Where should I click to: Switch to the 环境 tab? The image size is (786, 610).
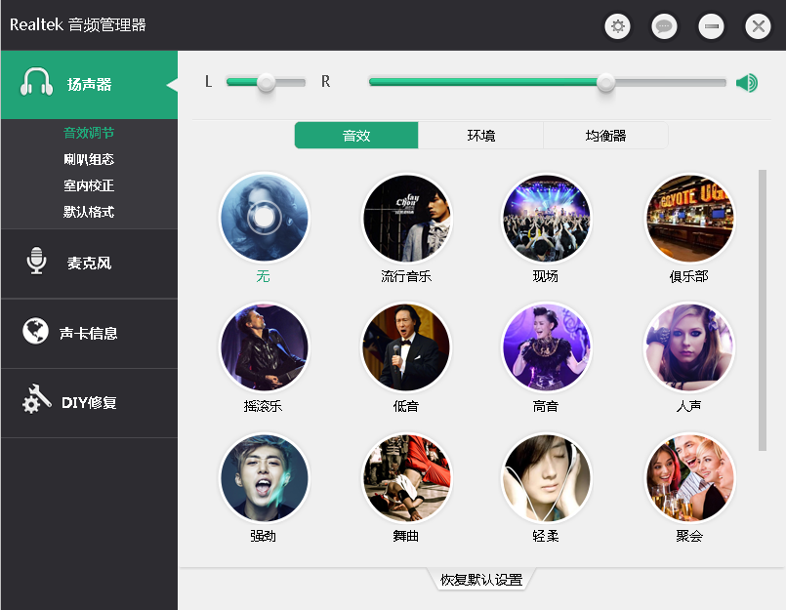pos(480,136)
